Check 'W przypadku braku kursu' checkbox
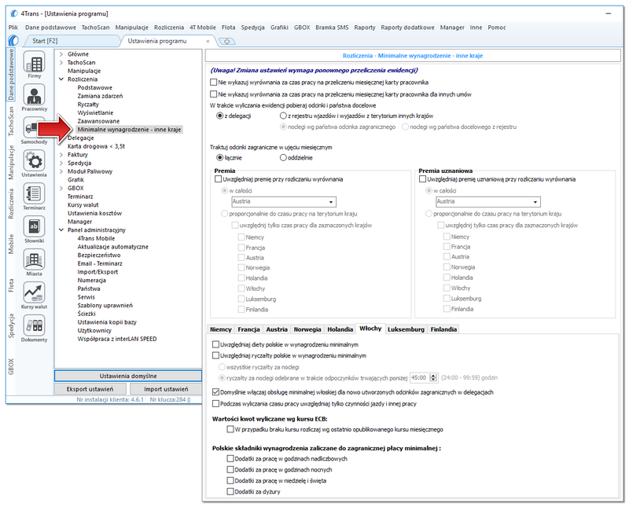 pos(230,429)
